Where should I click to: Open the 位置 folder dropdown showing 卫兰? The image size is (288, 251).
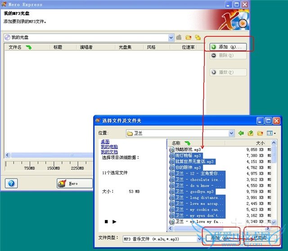[x=231, y=133]
